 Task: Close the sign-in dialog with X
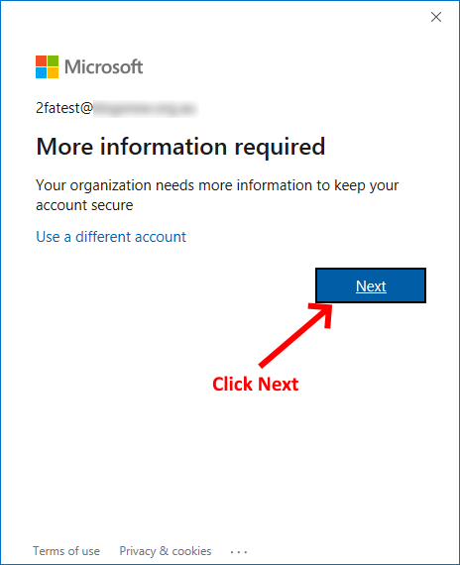436,17
